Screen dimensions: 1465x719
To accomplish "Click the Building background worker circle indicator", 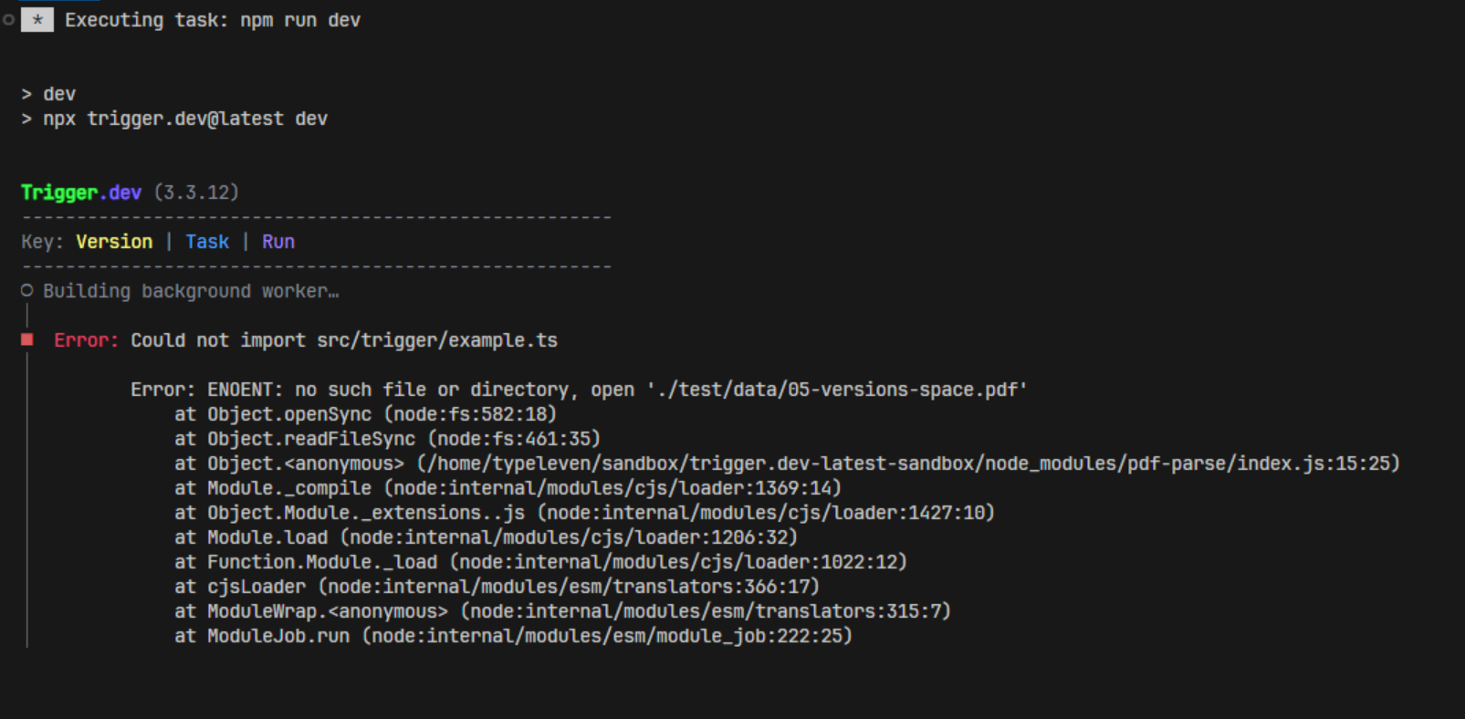I will 27,290.
